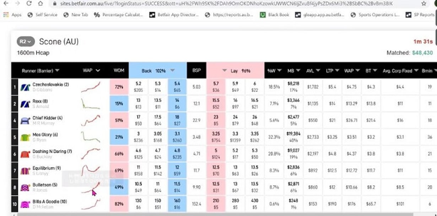
Task: Click the Betfair App Directory bookmark icon
Action: tap(152, 15)
